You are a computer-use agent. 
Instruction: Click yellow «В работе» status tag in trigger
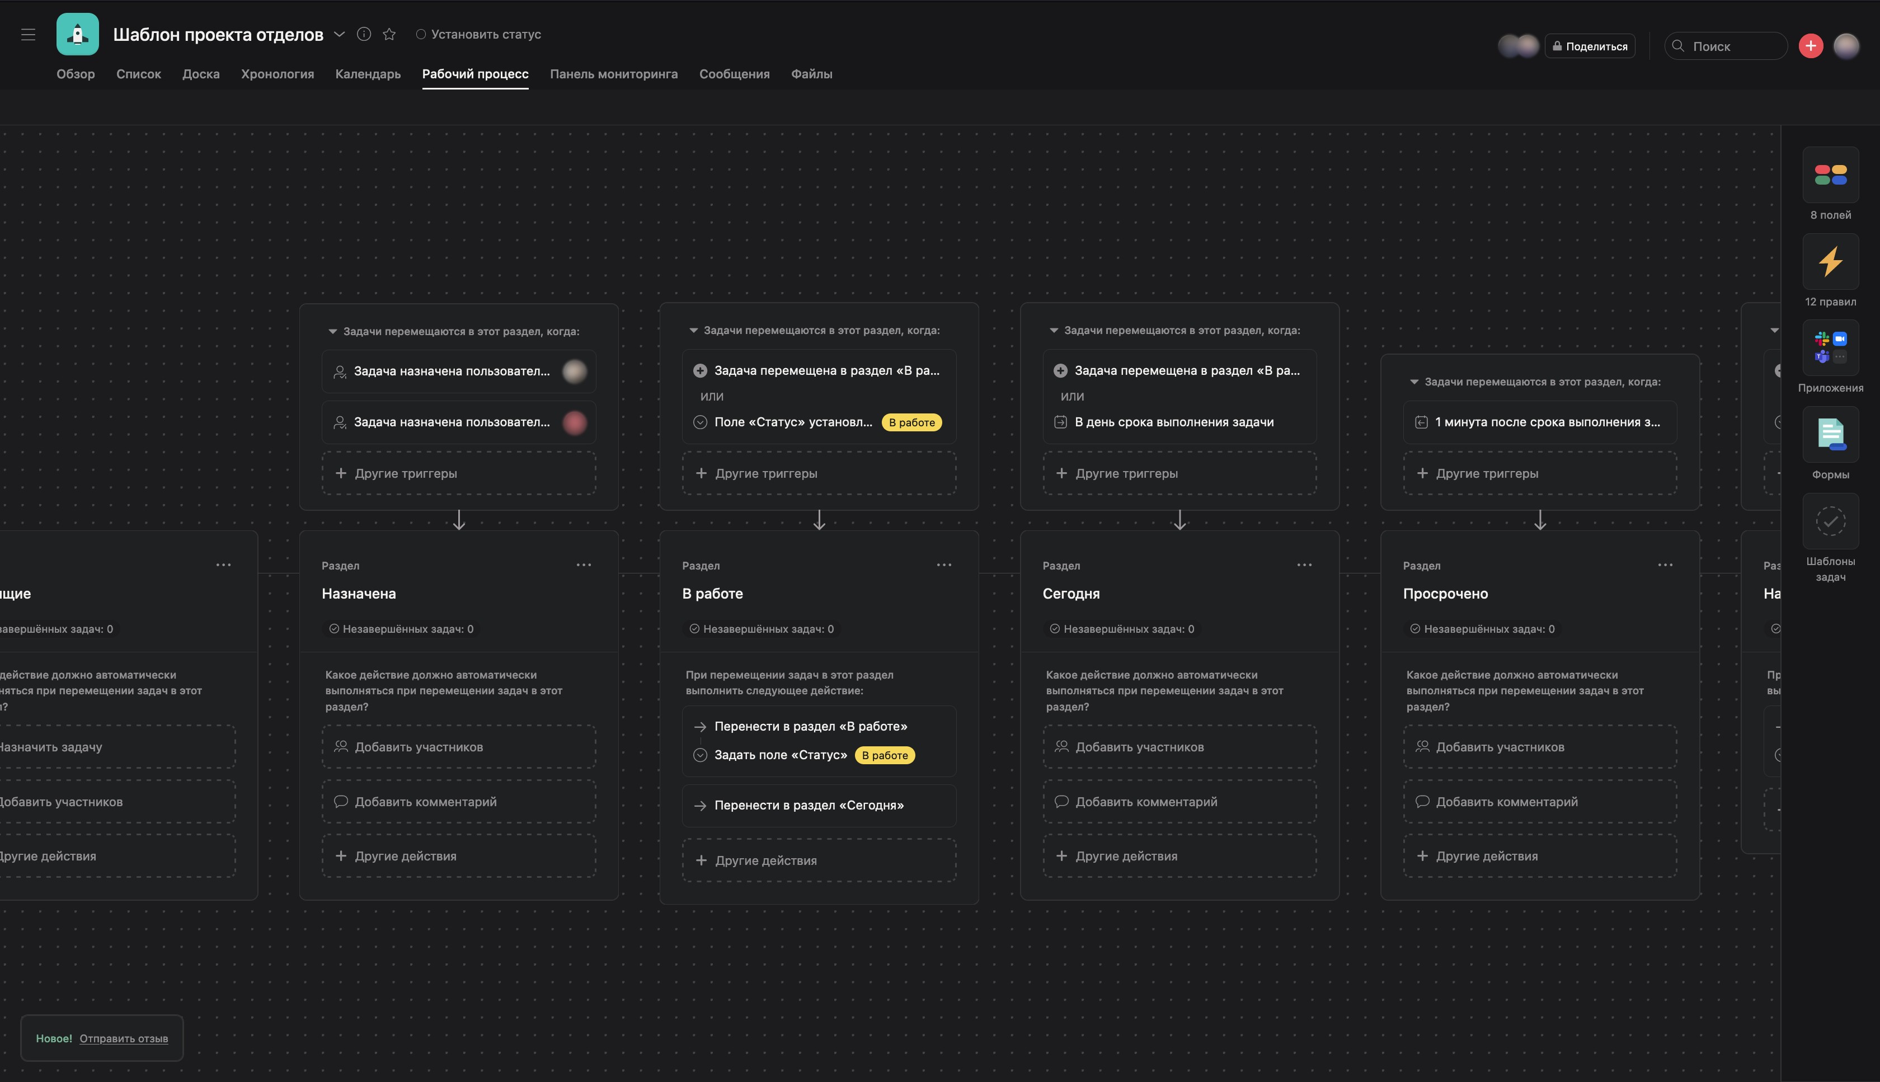click(x=912, y=422)
